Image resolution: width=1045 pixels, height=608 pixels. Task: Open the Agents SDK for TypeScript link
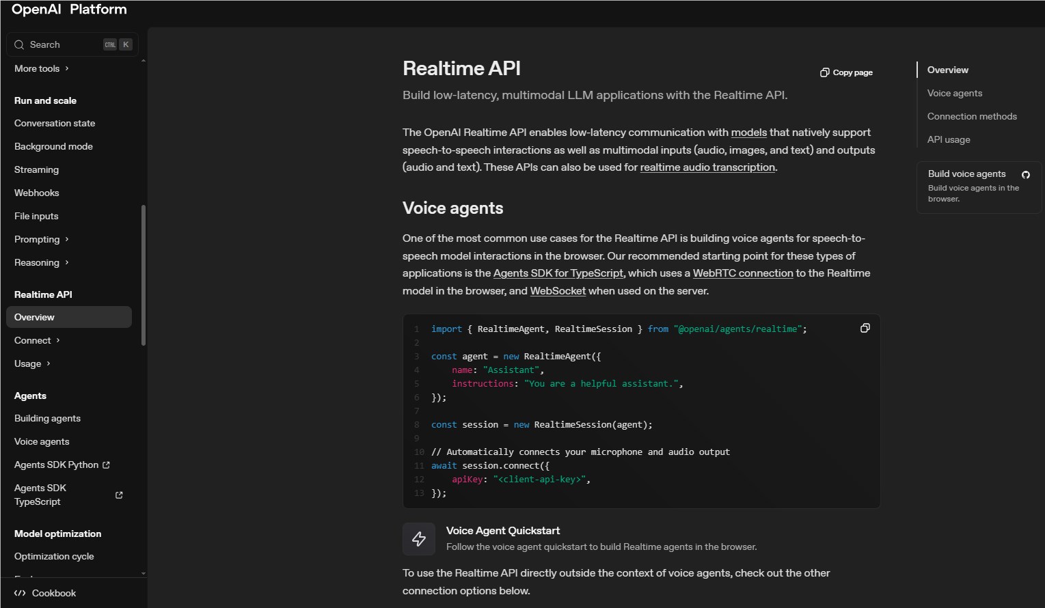(x=558, y=273)
